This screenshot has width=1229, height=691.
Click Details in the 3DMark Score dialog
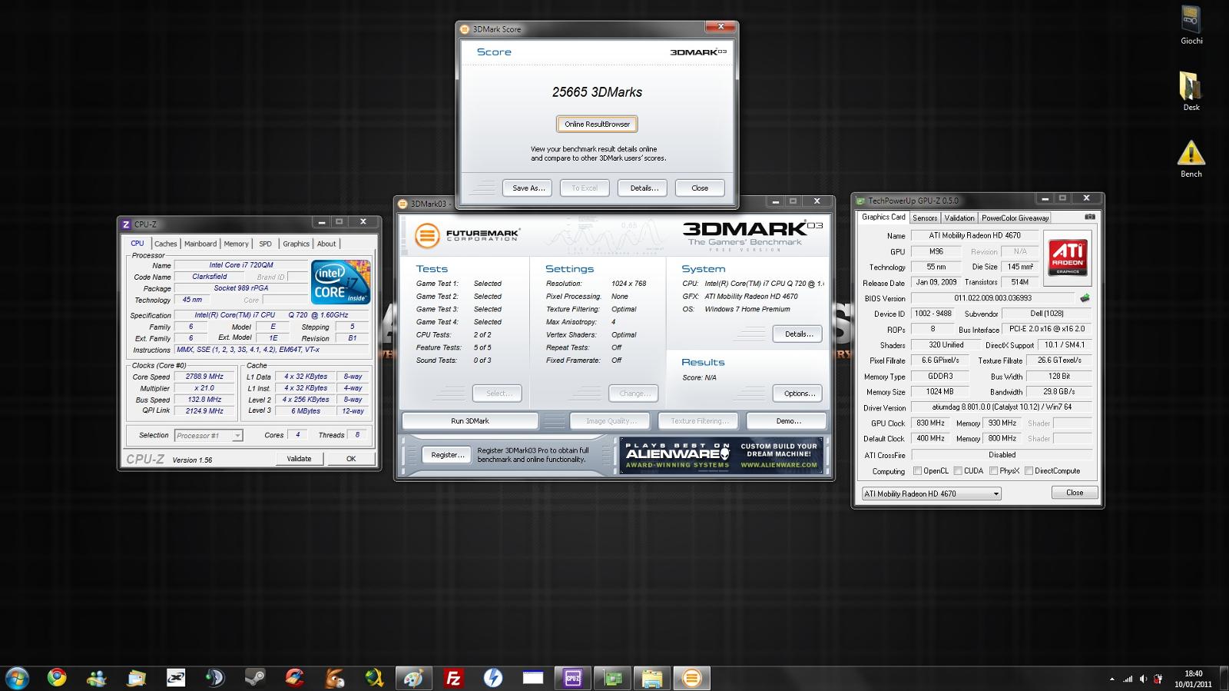644,188
